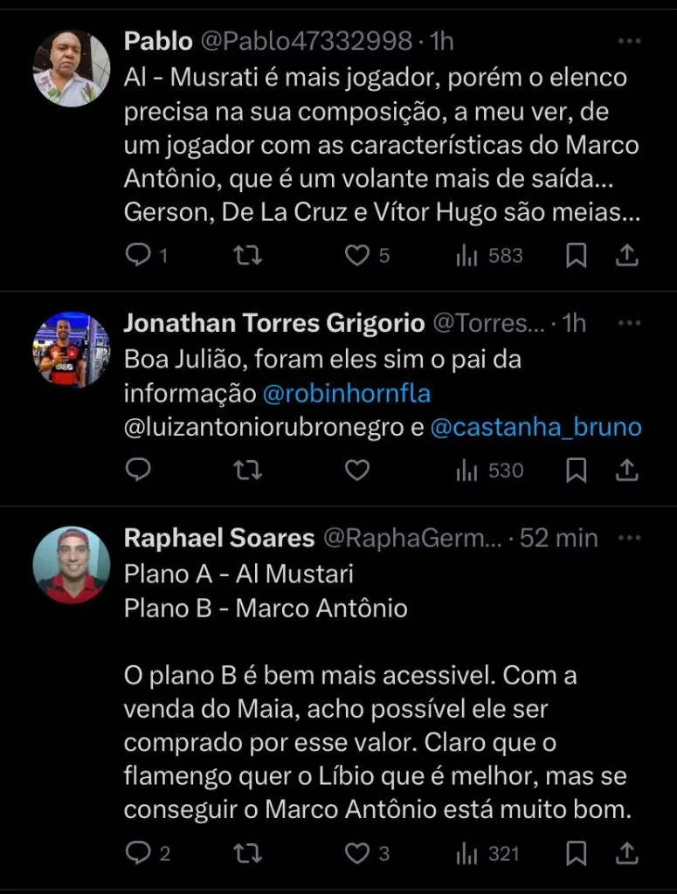Viewport: 677px width, 894px height.
Task: Open Raphael Soares' profile picture
Action: [x=72, y=565]
